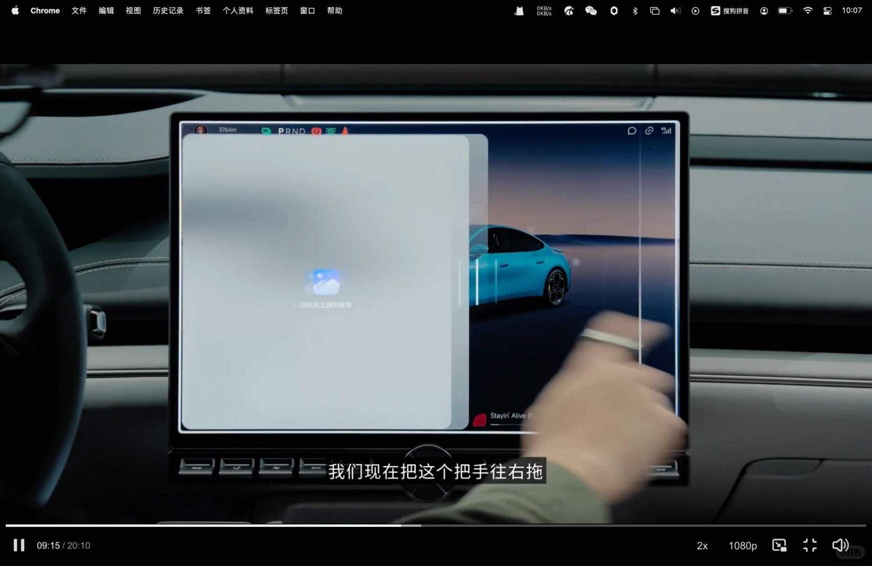Open the 书签 menu
The width and height of the screenshot is (872, 566).
(203, 10)
